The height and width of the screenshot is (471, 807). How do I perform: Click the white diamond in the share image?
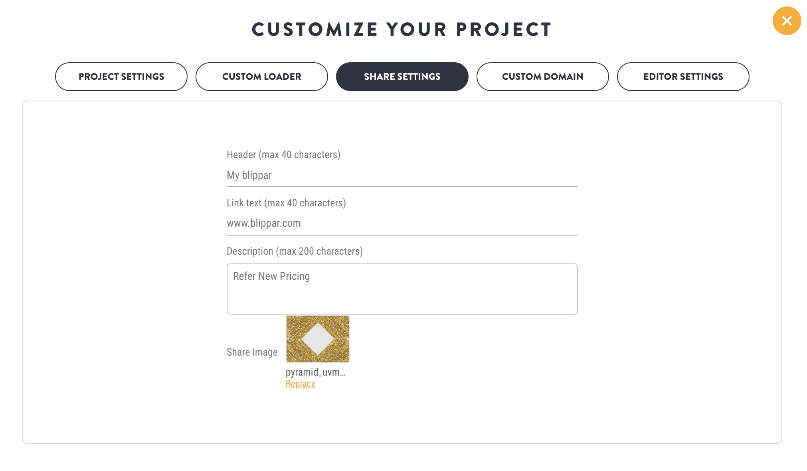click(x=318, y=339)
